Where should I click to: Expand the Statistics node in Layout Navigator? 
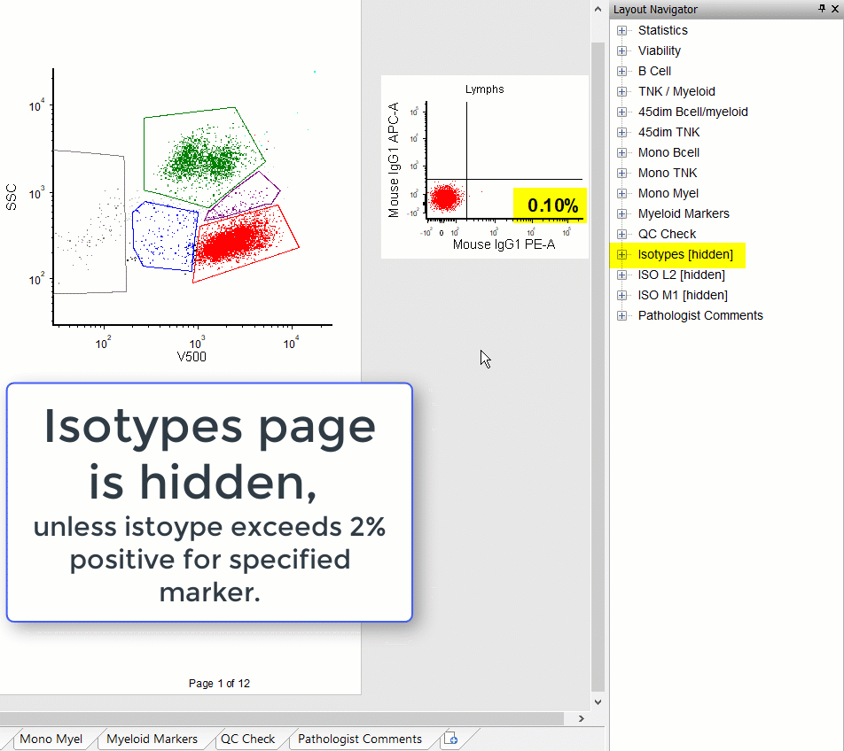[622, 30]
